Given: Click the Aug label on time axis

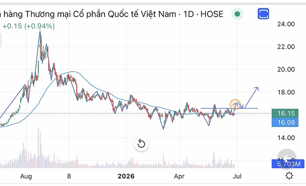Looking at the screenshot, I should pos(26,176).
